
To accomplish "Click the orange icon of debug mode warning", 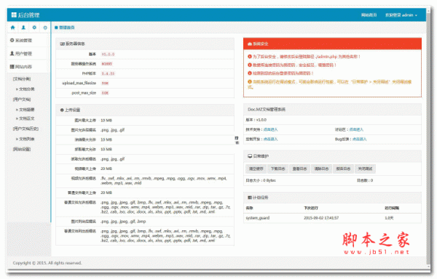I will (x=250, y=81).
